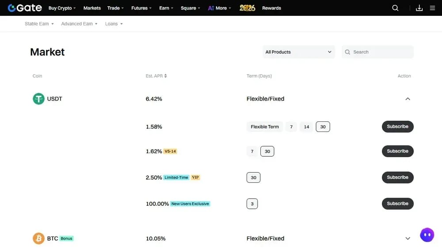Open Earn dropdown menu
The image size is (442, 252).
[x=166, y=8]
